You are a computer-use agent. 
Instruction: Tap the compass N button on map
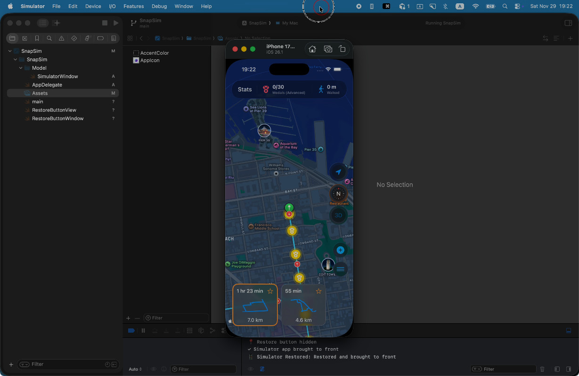[x=338, y=194]
